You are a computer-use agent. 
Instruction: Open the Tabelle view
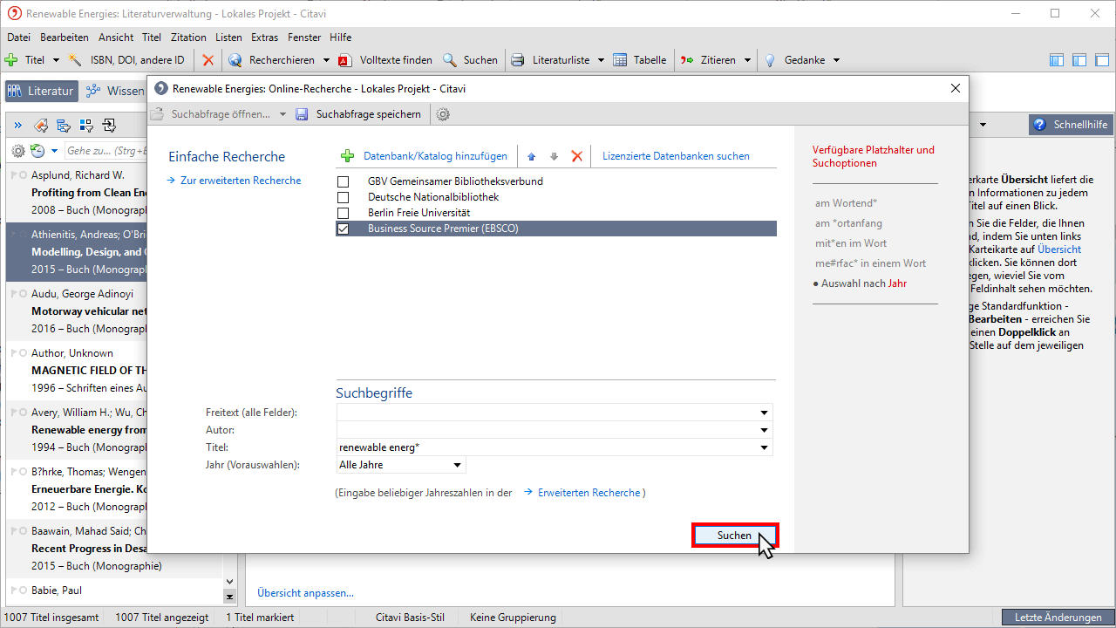pyautogui.click(x=639, y=60)
